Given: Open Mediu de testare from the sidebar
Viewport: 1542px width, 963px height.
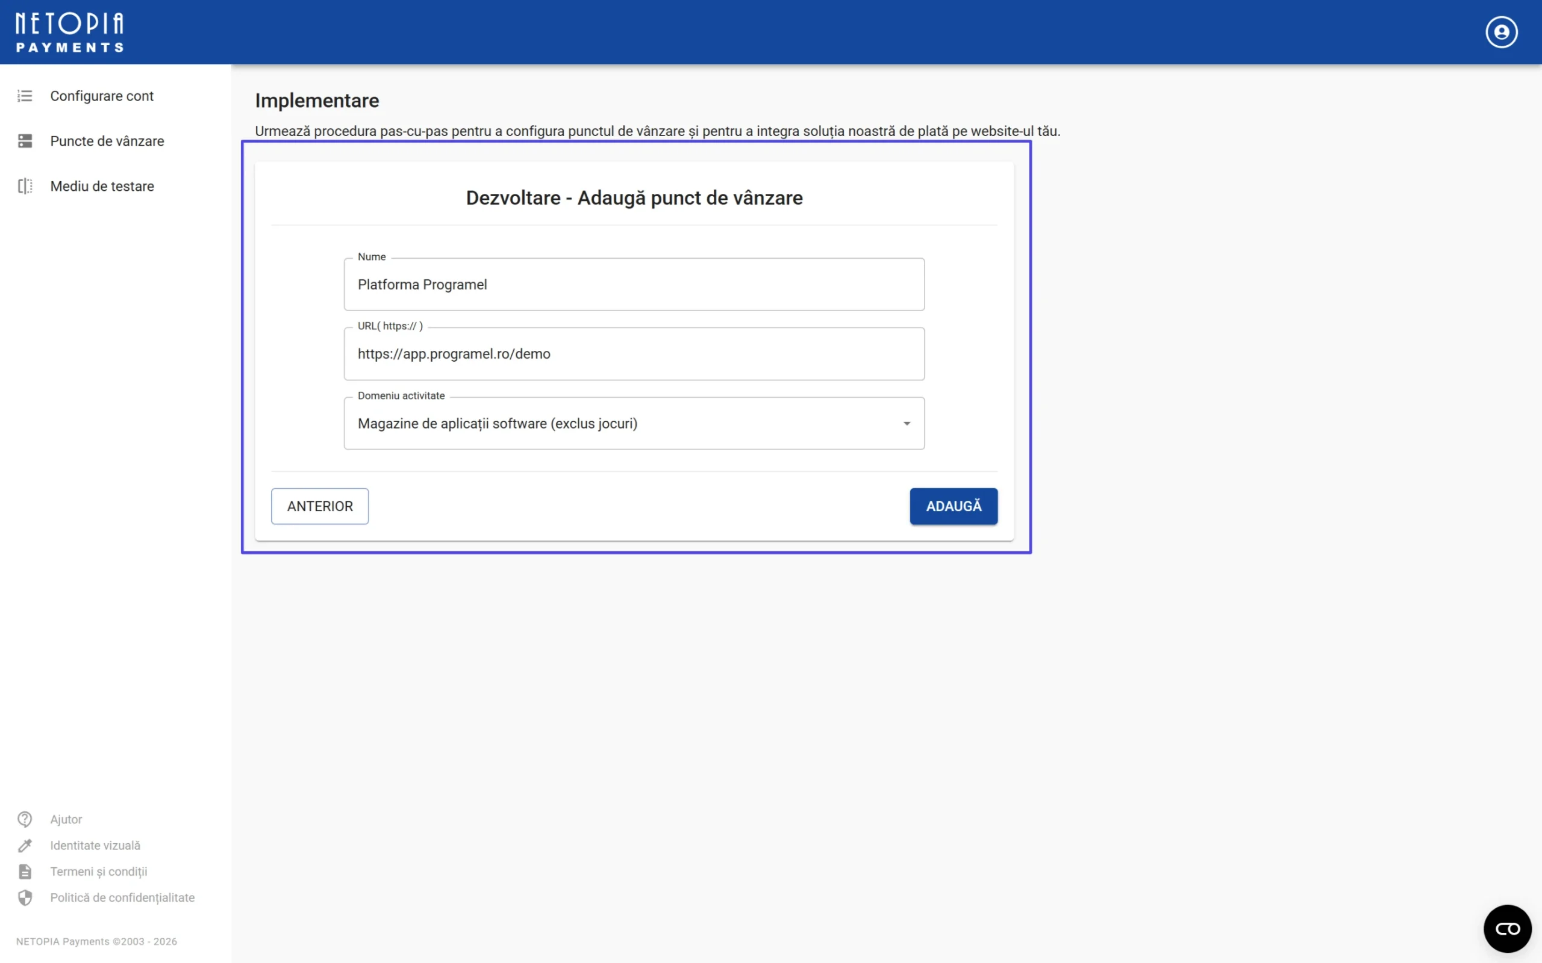Looking at the screenshot, I should click(x=102, y=186).
